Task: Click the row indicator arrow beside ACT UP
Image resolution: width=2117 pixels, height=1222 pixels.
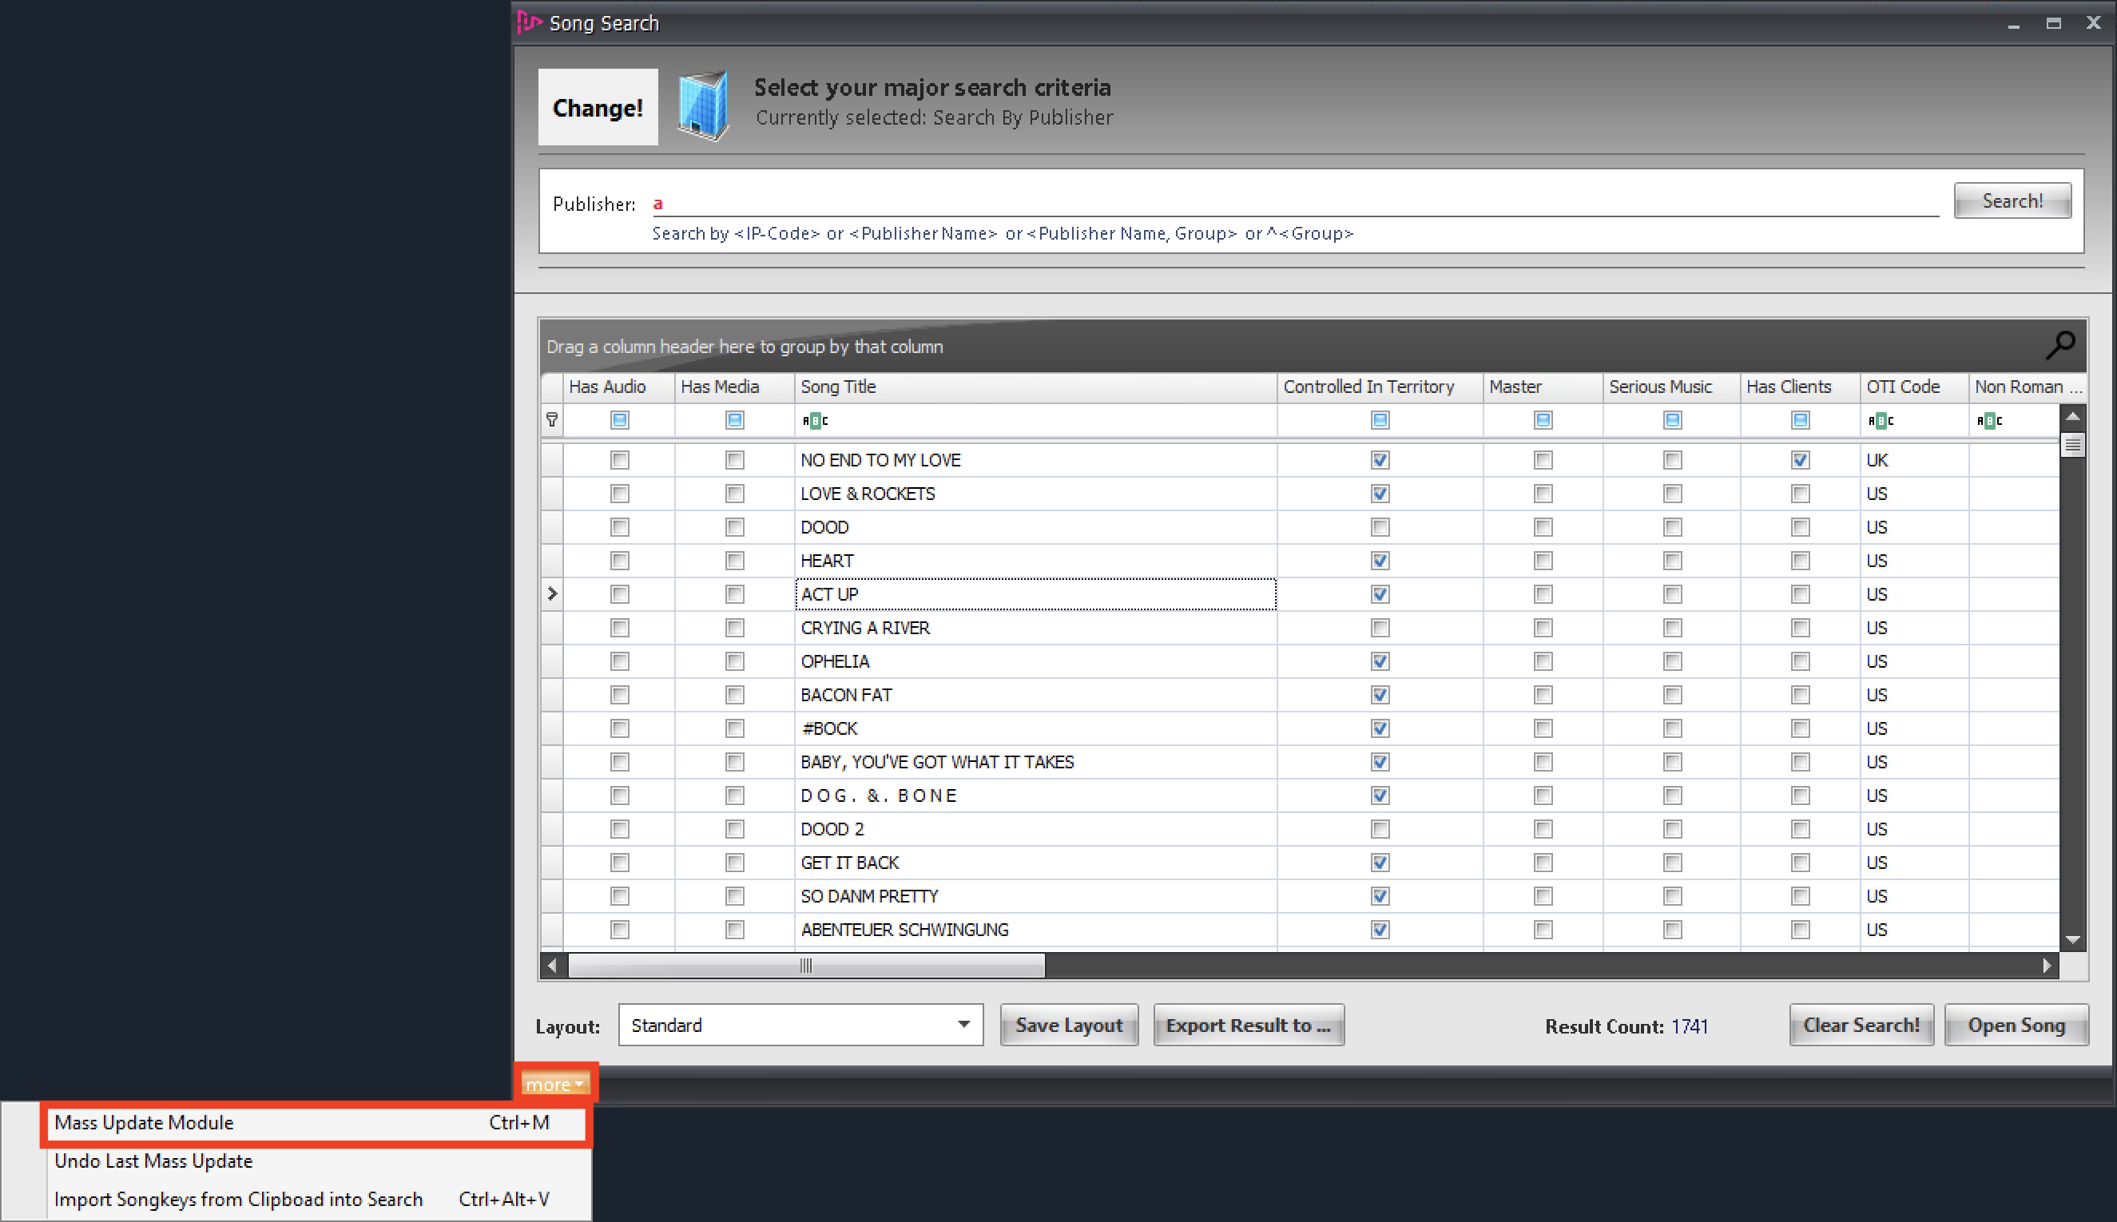Action: coord(551,594)
